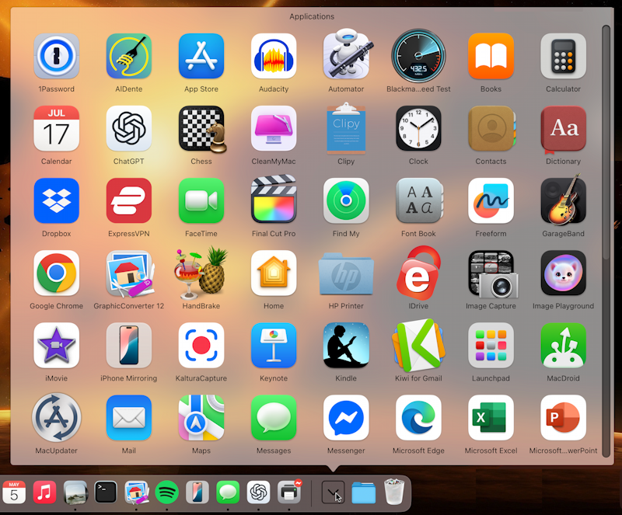
Task: Open the App Store icon
Action: click(x=201, y=56)
